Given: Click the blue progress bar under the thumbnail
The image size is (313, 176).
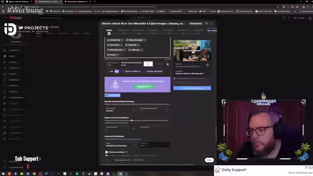Looking at the screenshot, I should click(192, 88).
